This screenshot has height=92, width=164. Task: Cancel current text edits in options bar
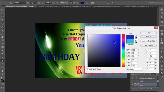click(108, 3)
